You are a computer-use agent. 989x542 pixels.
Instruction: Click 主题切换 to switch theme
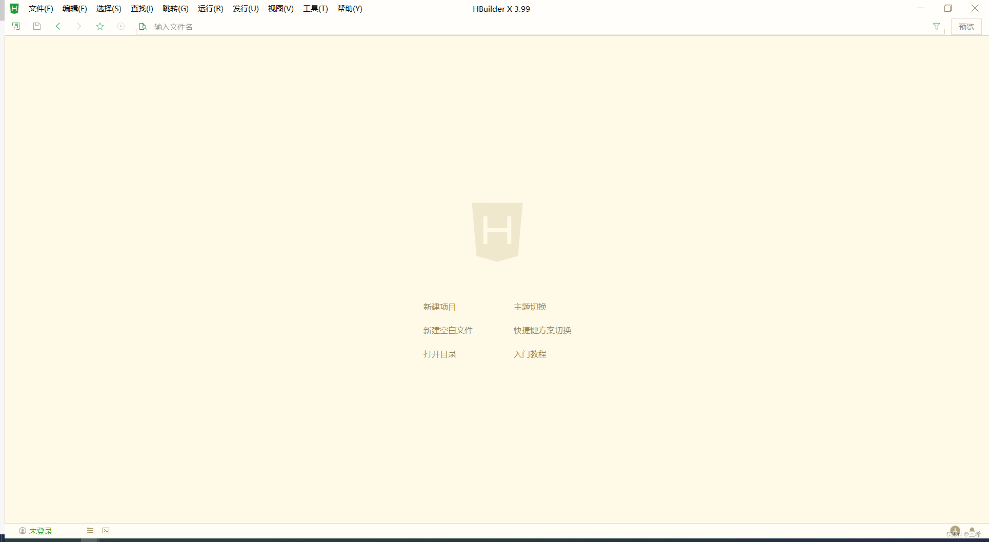[530, 307]
